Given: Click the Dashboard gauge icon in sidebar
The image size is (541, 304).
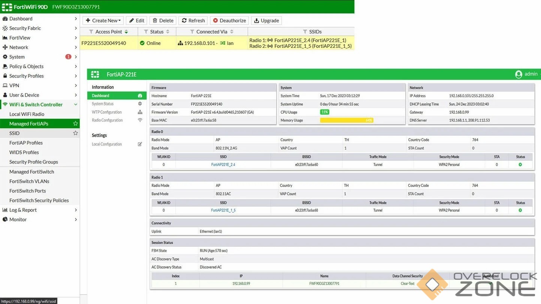Looking at the screenshot, I should 5,19.
